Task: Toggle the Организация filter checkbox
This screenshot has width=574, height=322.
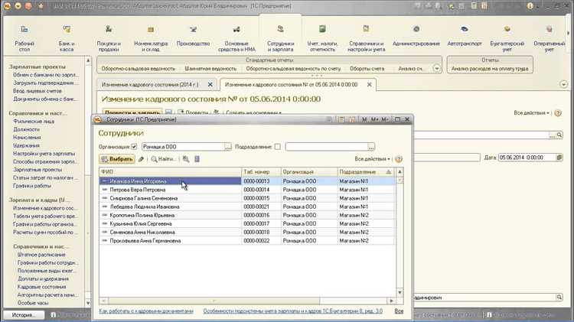Action: (x=135, y=147)
